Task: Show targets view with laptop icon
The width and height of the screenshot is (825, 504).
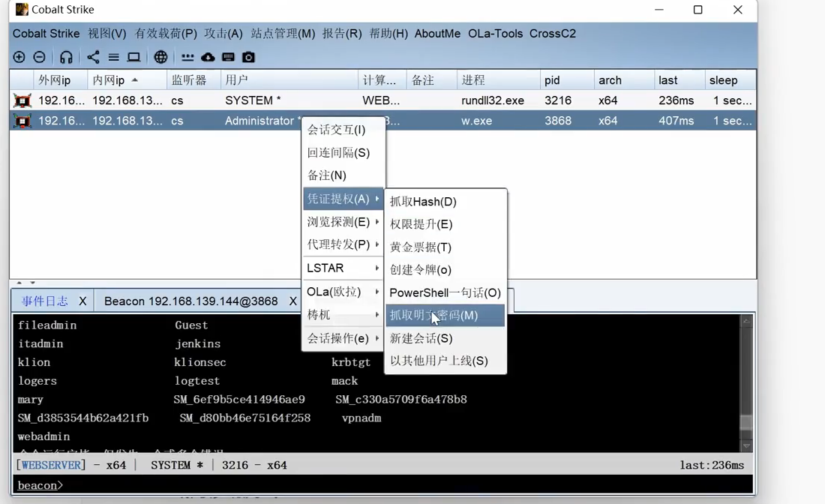Action: tap(133, 57)
